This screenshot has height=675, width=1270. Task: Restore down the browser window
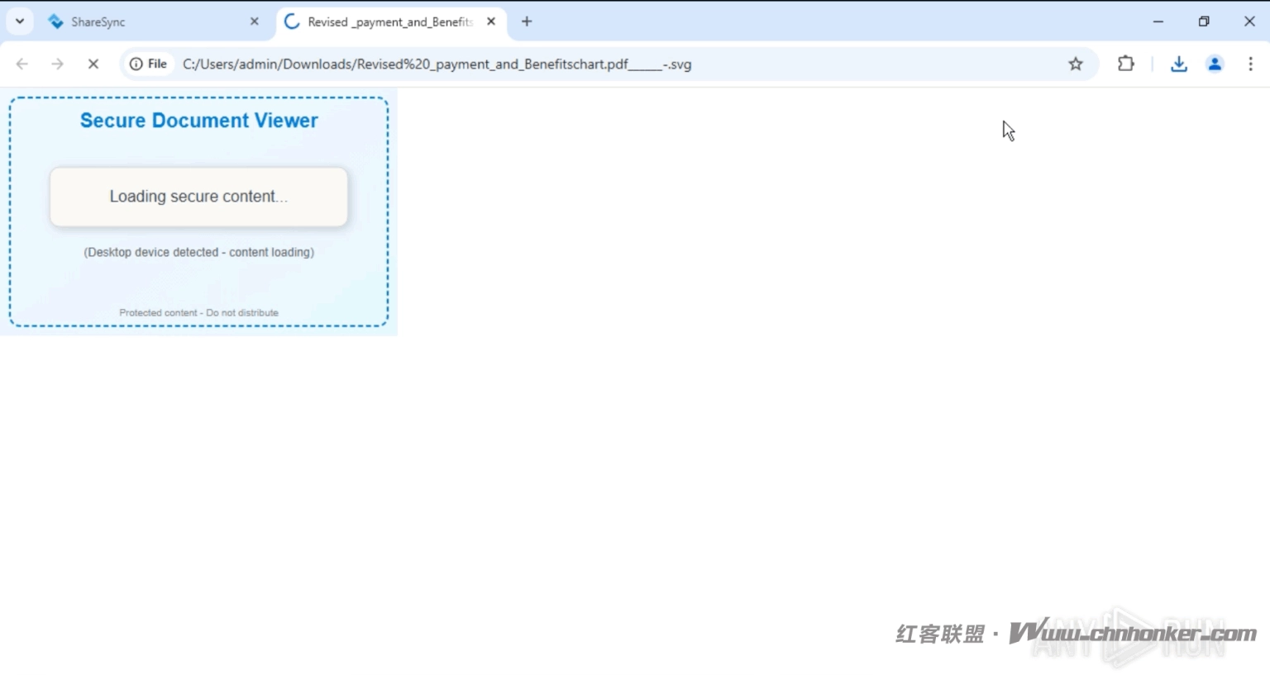pyautogui.click(x=1204, y=22)
